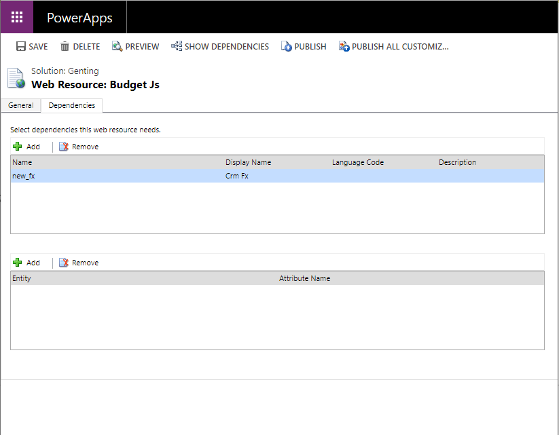Click the Name column header
Screen dimensions: 559x435
point(22,162)
